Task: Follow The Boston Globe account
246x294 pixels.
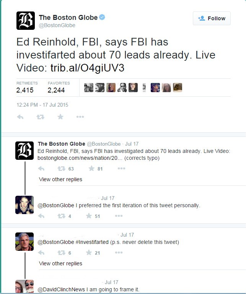Action: click(212, 18)
